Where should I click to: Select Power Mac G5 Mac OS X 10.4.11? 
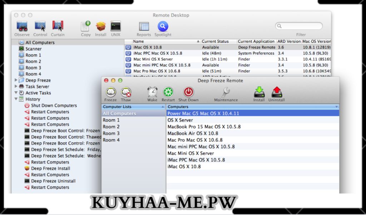point(253,113)
